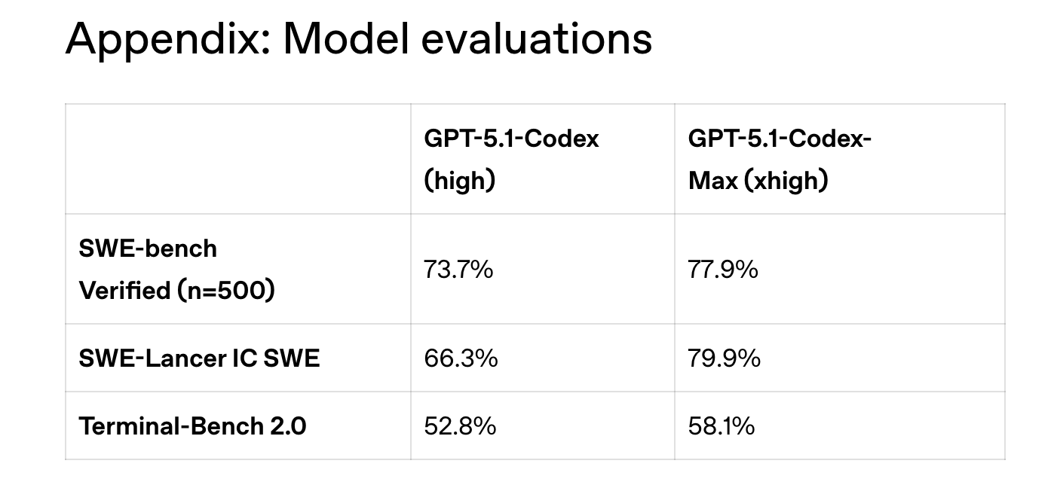Click the GPT-5.1-Codex (high) column header
Viewport: 1057px width, 491px height.
click(511, 159)
